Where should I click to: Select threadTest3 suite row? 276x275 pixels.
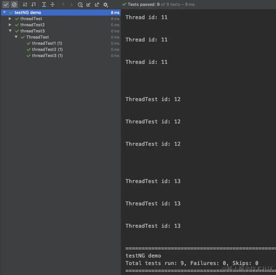tap(61, 31)
